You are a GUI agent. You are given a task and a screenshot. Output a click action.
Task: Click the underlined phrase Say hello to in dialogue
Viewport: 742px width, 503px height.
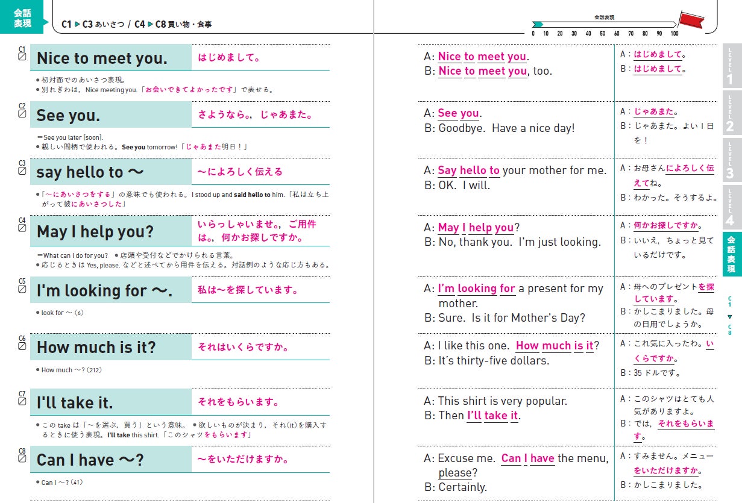(468, 170)
